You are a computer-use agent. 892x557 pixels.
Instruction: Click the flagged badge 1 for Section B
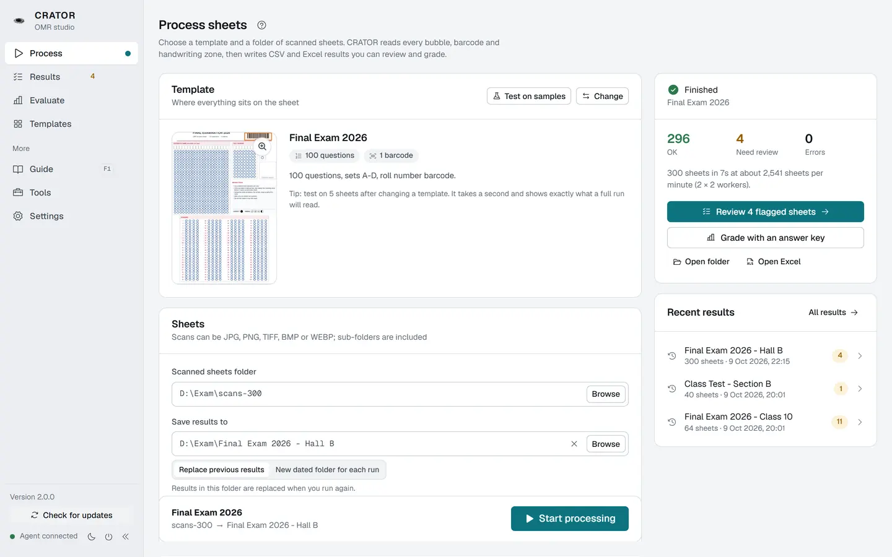pos(841,389)
